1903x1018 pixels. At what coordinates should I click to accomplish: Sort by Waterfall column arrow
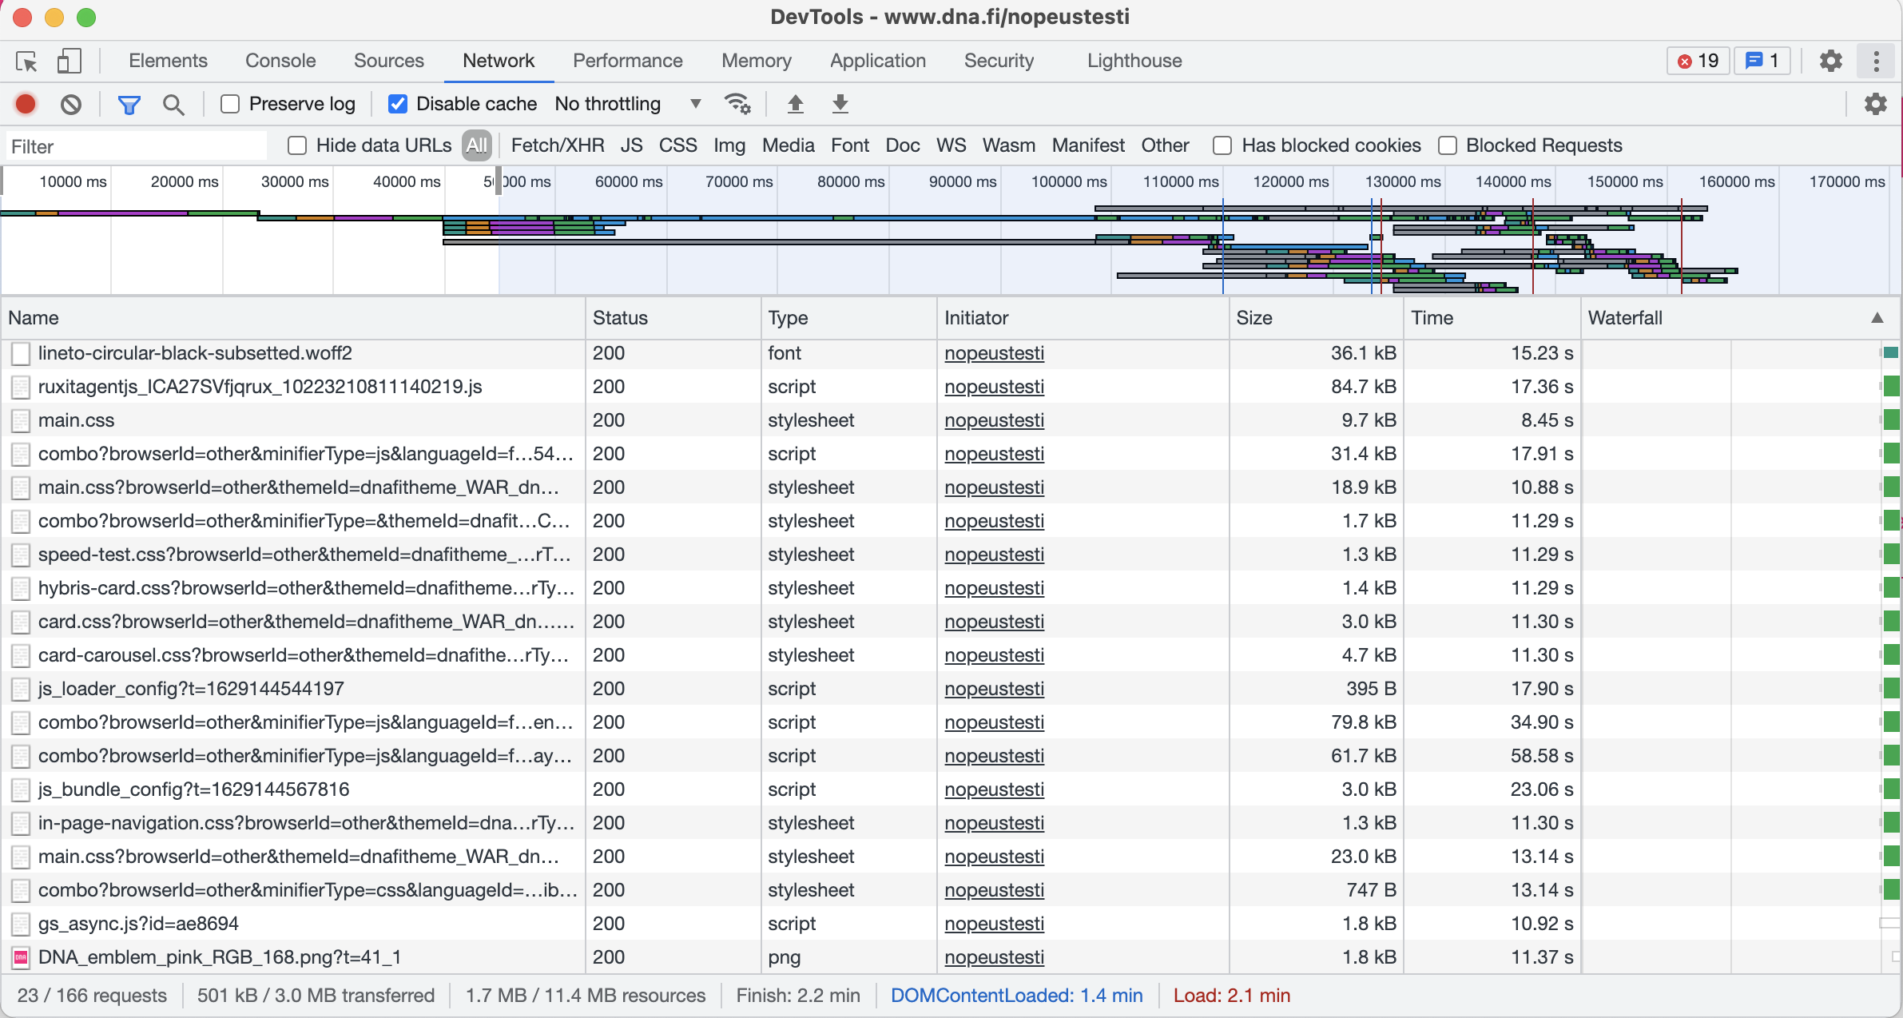(1877, 318)
